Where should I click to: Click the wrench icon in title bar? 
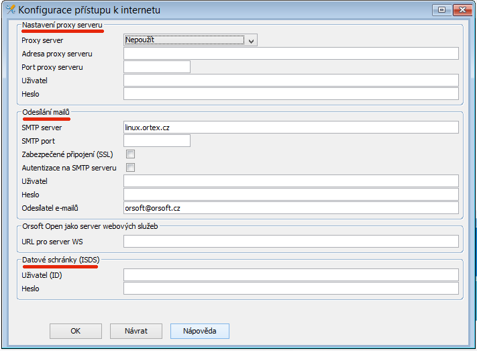coord(9,10)
